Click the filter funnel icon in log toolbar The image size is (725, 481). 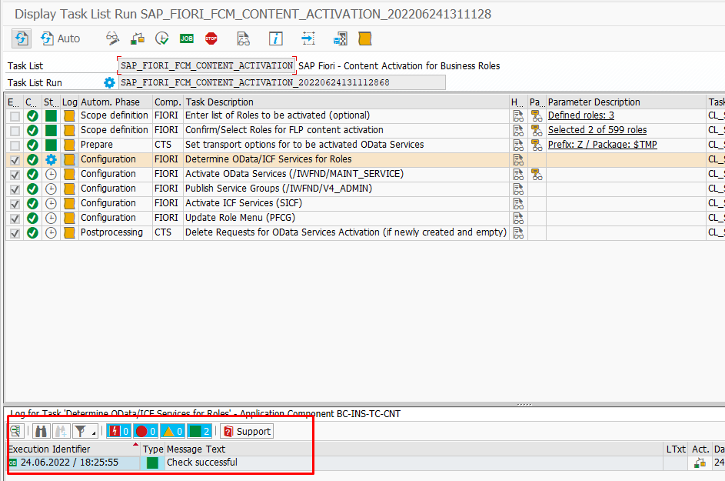pos(81,432)
